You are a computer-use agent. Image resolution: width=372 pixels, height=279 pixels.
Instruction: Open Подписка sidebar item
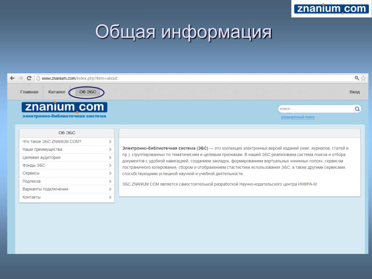click(x=67, y=181)
